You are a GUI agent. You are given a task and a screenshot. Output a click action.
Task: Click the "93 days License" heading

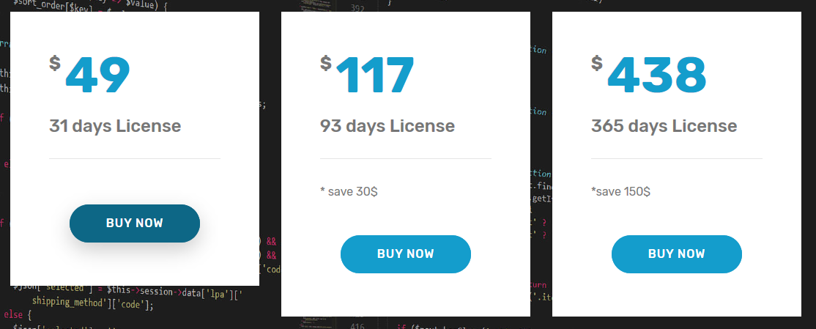coord(387,126)
